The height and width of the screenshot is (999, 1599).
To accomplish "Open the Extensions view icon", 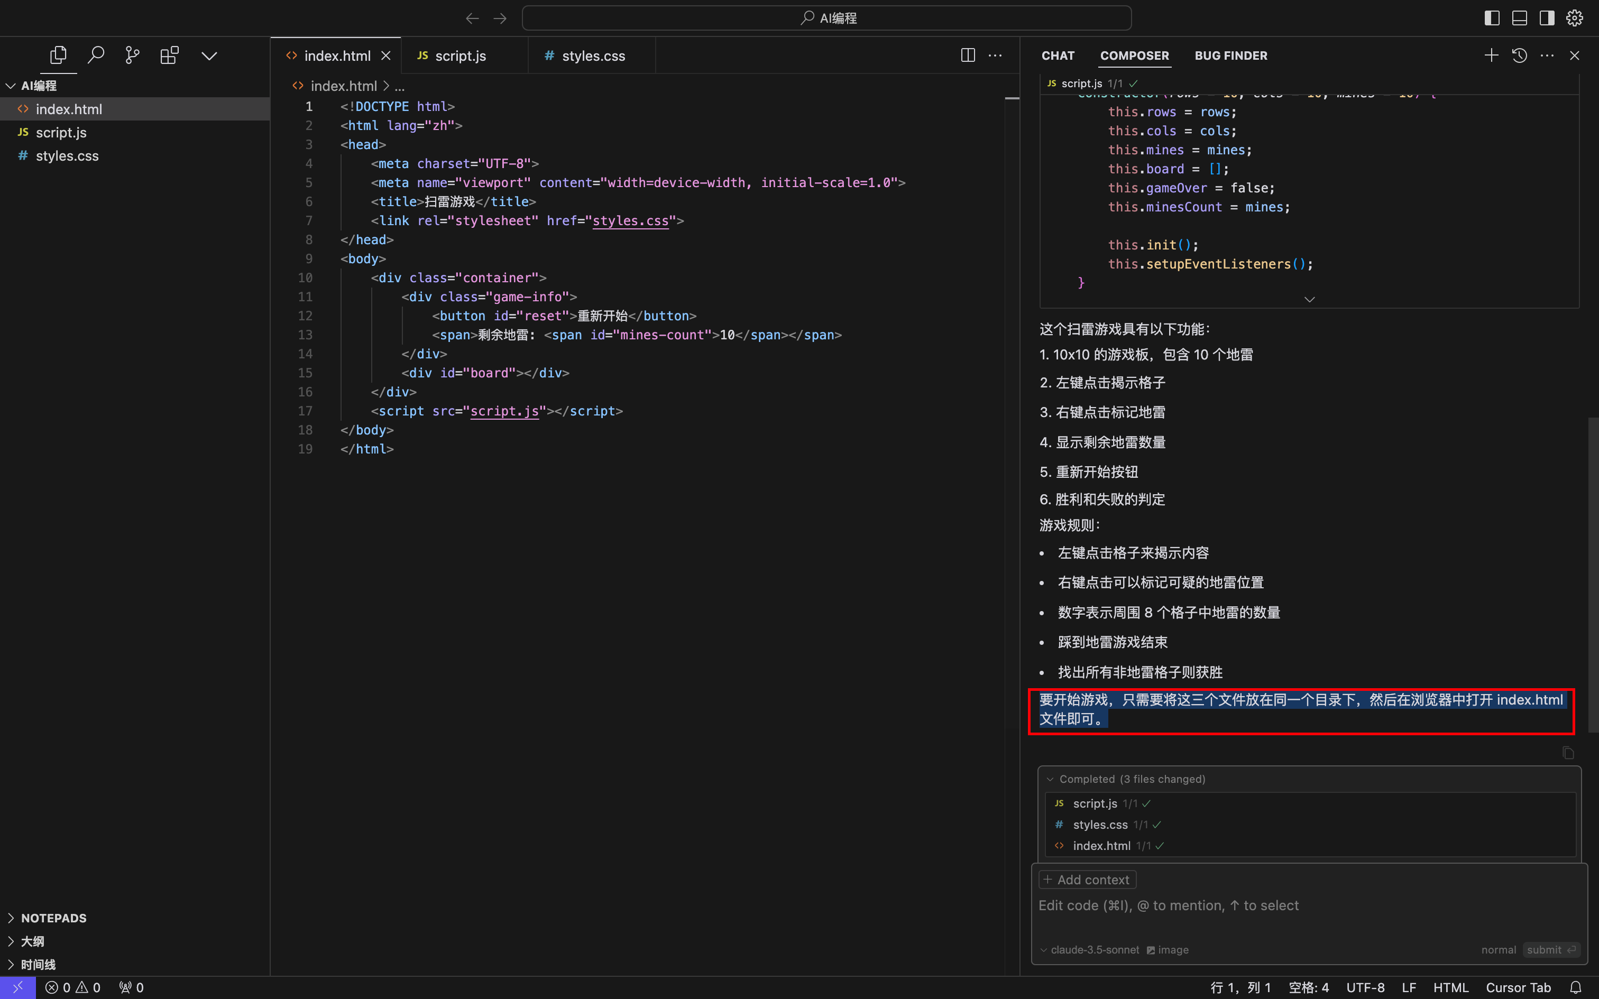I will point(169,55).
